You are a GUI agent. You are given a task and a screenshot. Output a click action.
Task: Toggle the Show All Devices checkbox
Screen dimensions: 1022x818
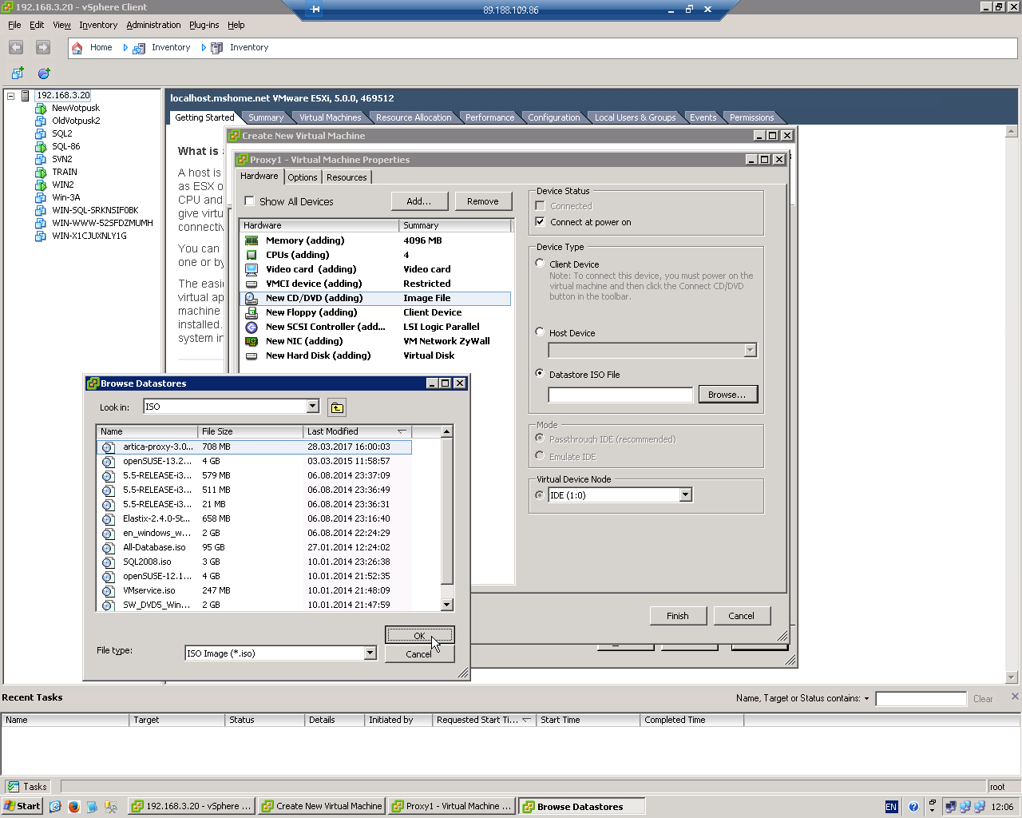pyautogui.click(x=250, y=201)
